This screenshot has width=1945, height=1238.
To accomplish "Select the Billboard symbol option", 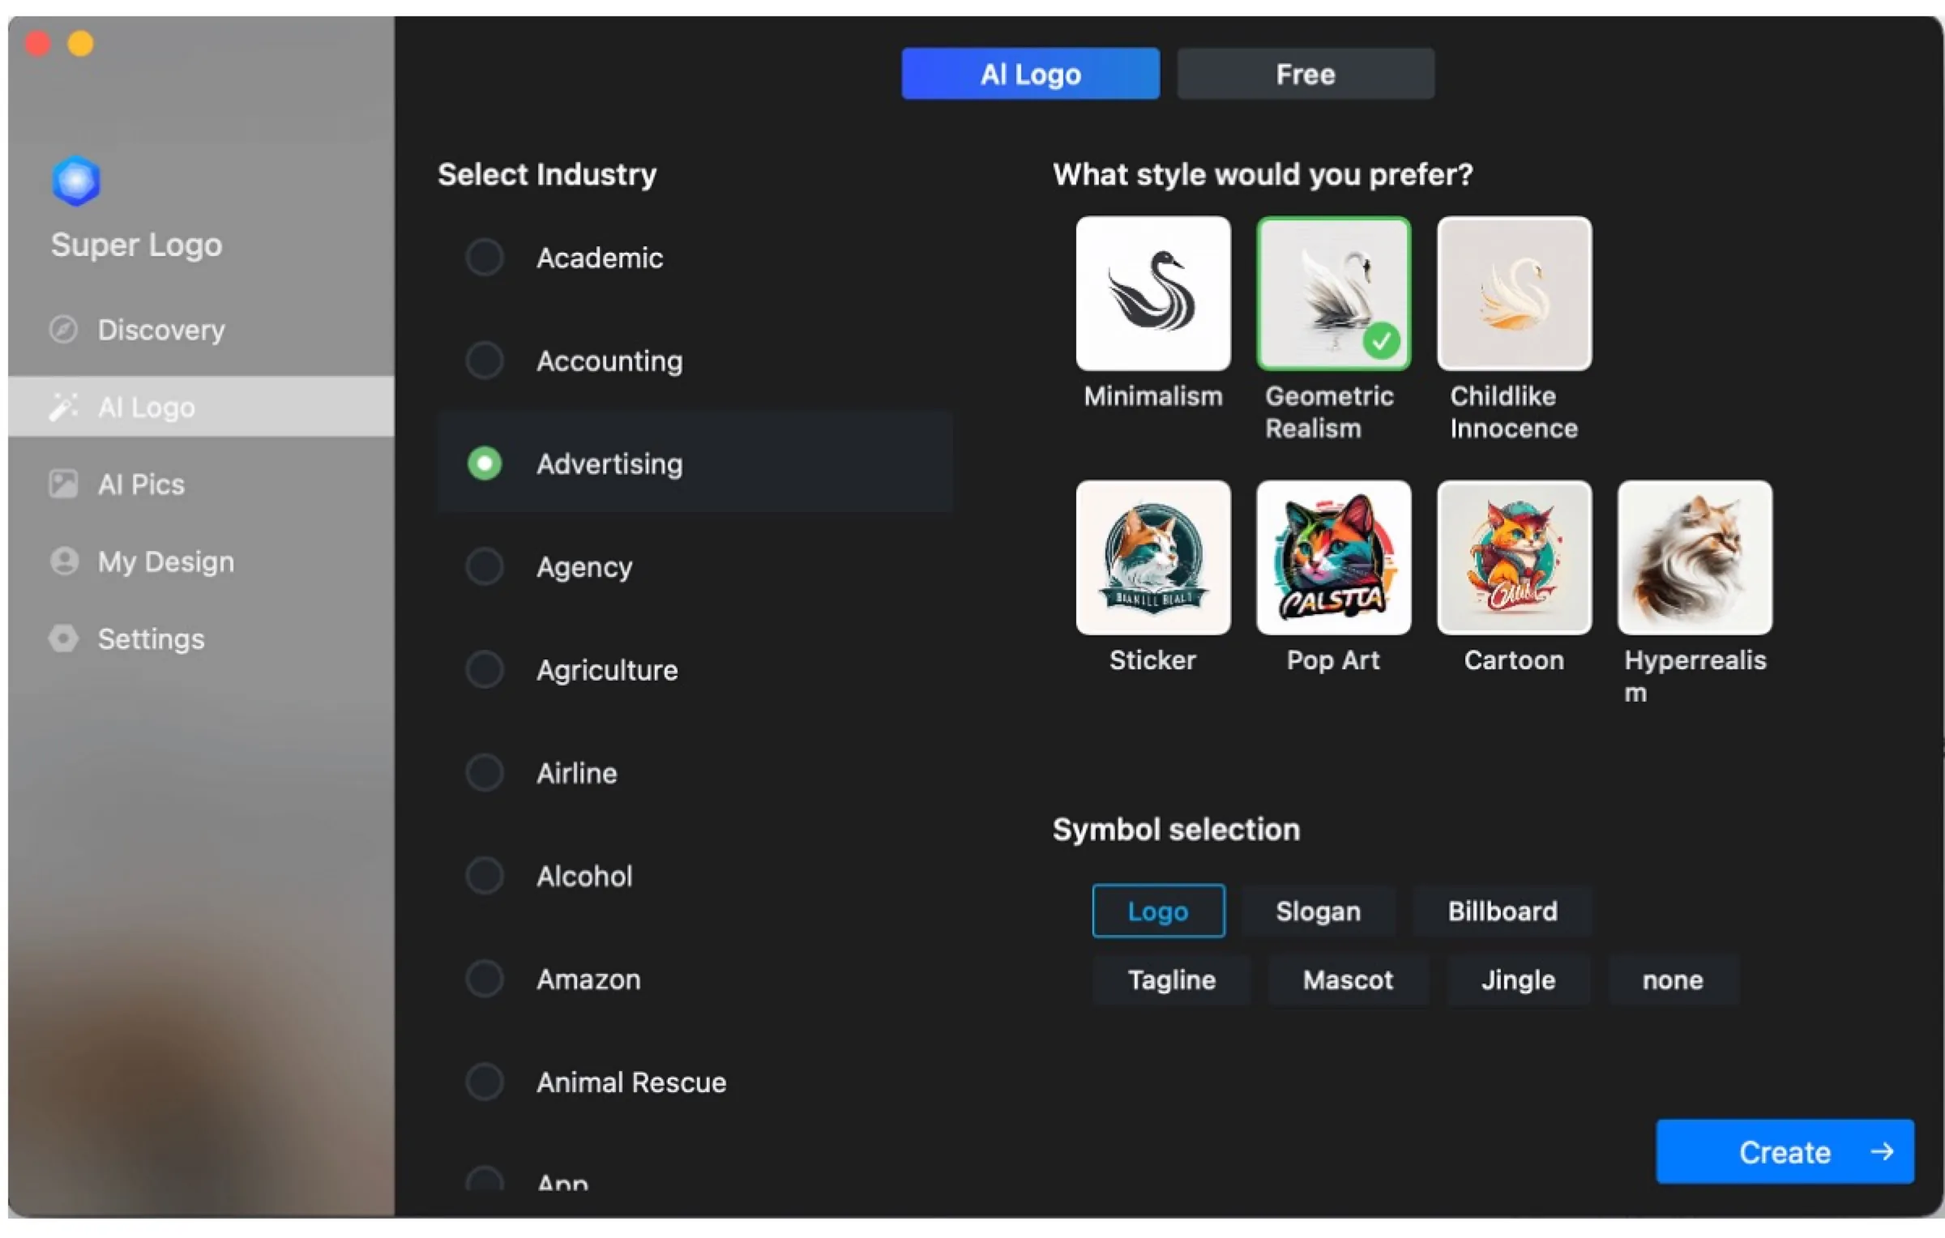I will [1502, 911].
